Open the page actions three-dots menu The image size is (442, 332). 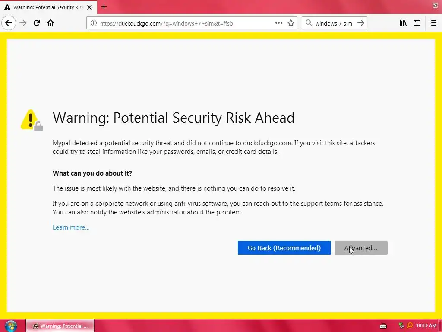[279, 23]
